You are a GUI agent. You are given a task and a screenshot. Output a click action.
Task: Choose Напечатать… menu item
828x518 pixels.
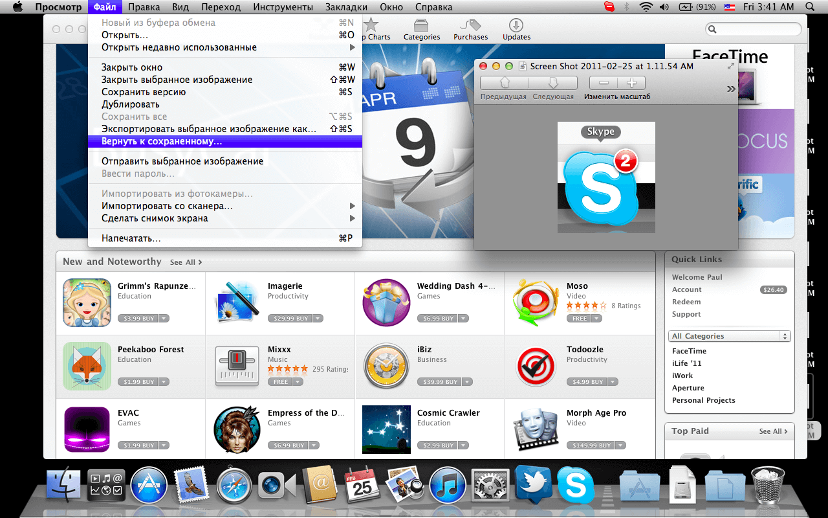pyautogui.click(x=225, y=238)
